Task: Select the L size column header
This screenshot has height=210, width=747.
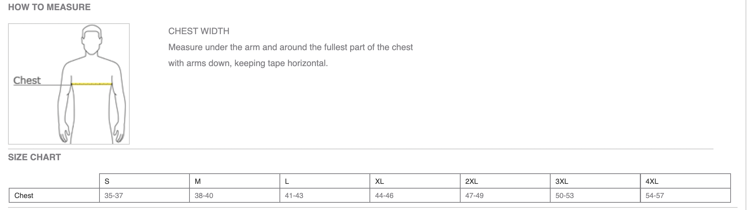Action: (325, 181)
